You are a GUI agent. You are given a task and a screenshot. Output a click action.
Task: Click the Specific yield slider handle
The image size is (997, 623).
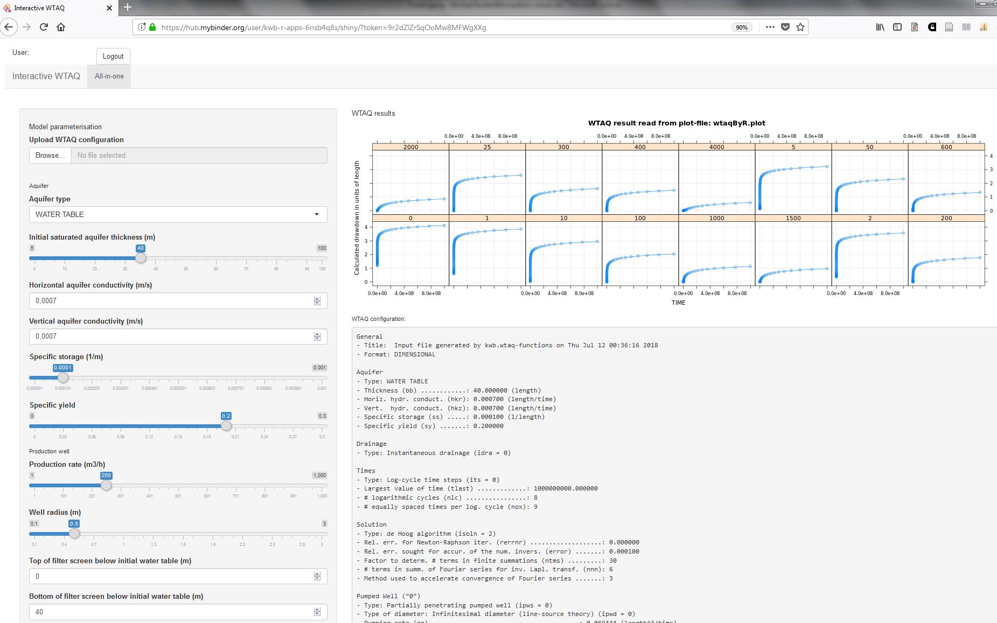point(226,426)
